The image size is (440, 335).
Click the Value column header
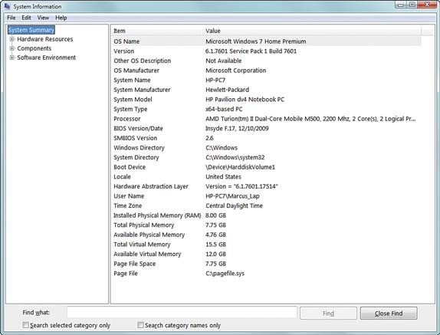312,31
